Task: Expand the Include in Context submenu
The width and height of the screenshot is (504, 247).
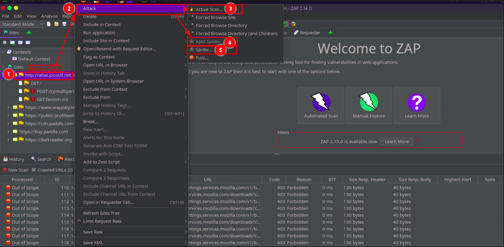Action: point(131,24)
